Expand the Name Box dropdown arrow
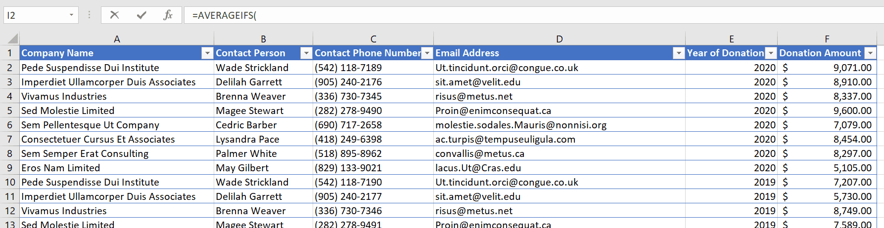Image resolution: width=884 pixels, height=228 pixels. (x=71, y=15)
